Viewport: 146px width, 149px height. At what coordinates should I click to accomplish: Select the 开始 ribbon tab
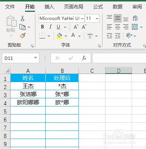click(30, 7)
